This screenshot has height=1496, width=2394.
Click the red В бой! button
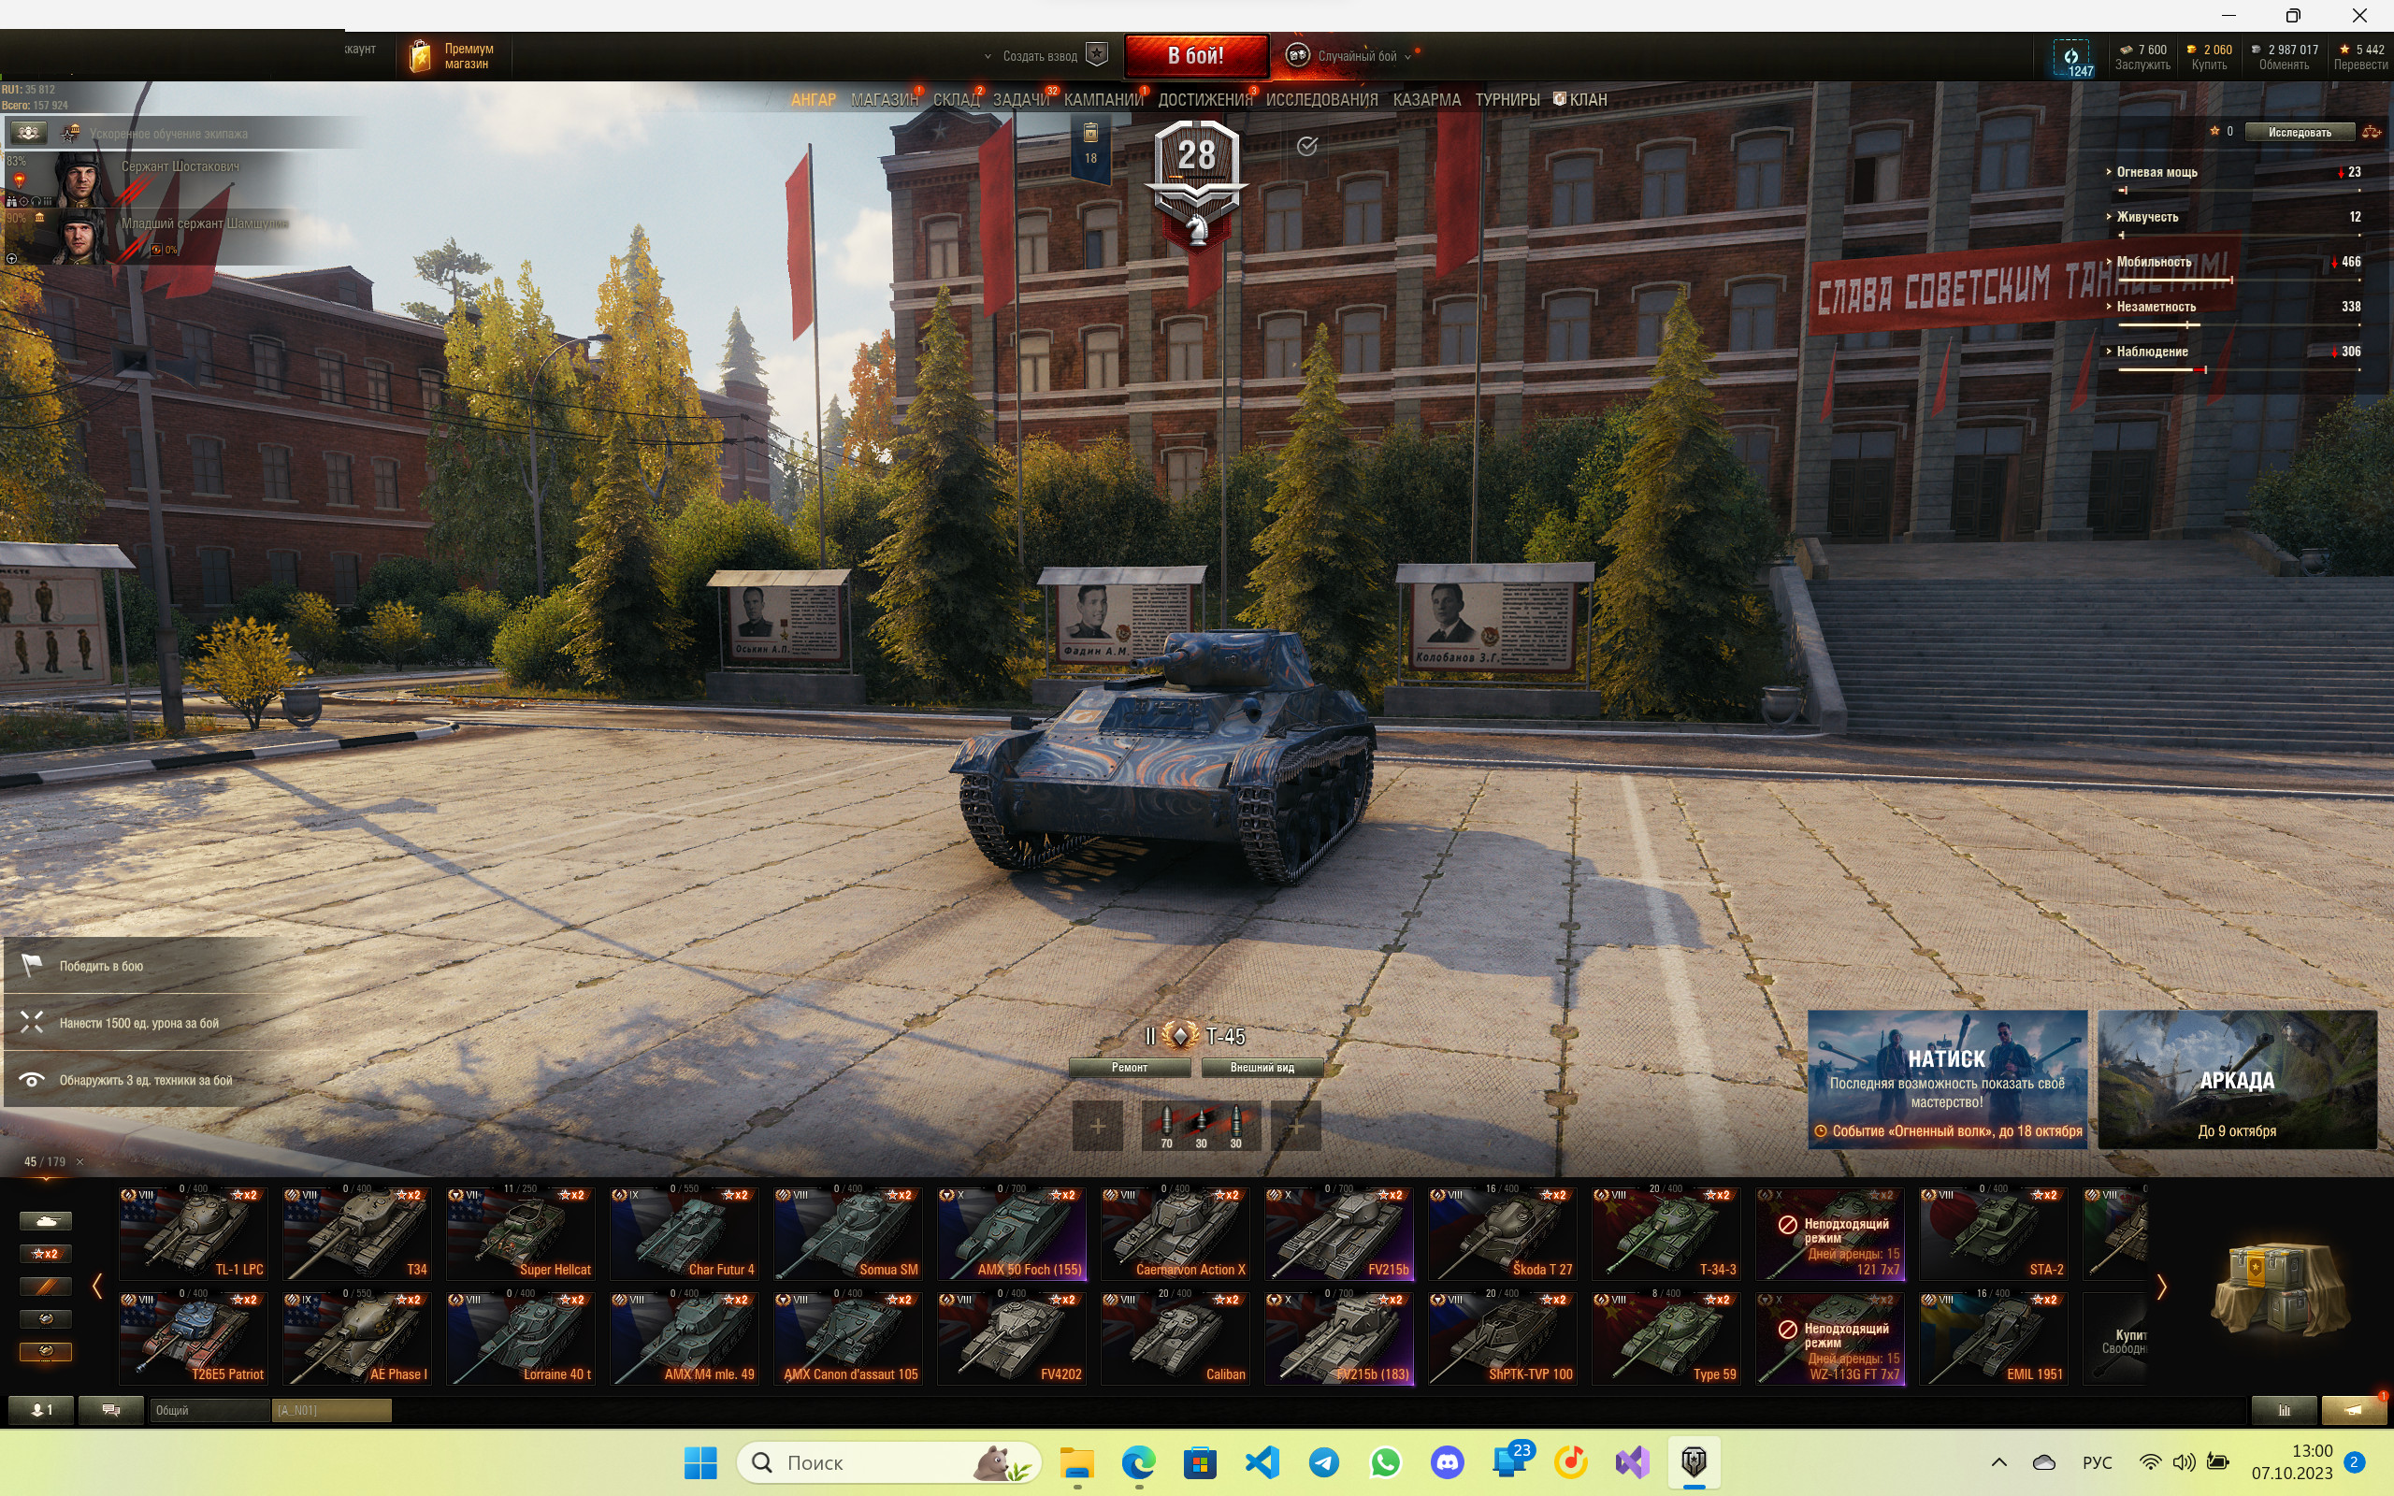pyautogui.click(x=1196, y=55)
